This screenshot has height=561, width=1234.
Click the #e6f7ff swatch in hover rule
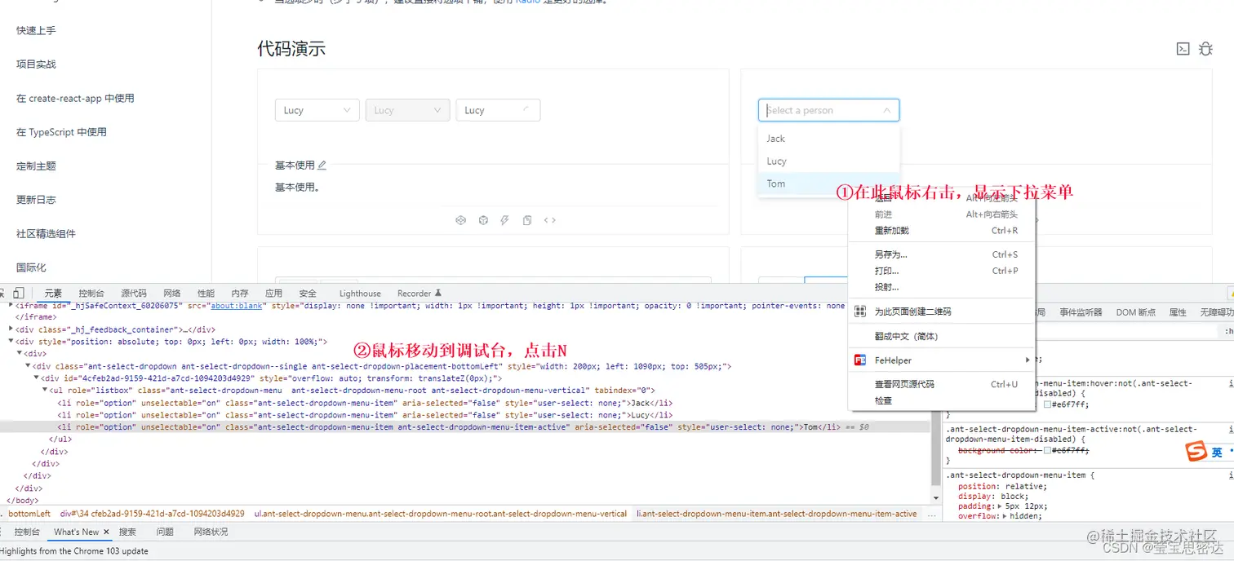[1047, 404]
